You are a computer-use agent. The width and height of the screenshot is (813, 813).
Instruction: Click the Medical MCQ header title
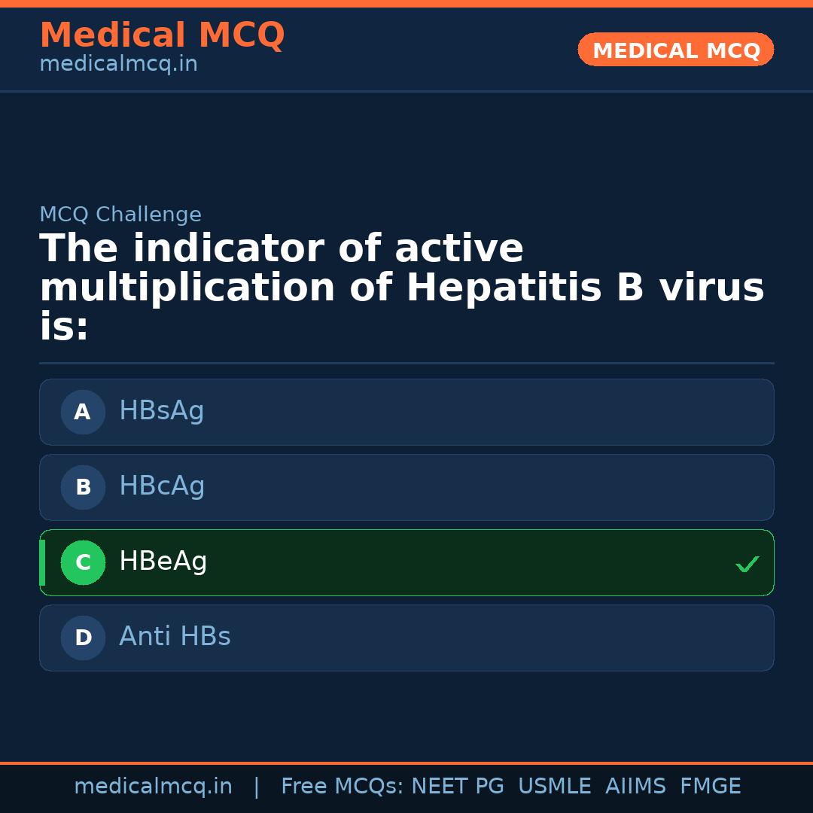click(x=162, y=35)
